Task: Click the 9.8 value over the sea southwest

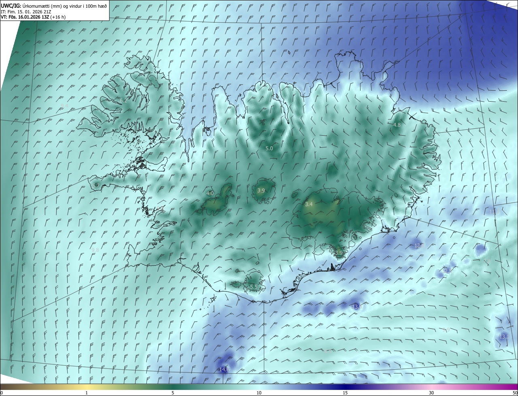Action: pos(95,250)
